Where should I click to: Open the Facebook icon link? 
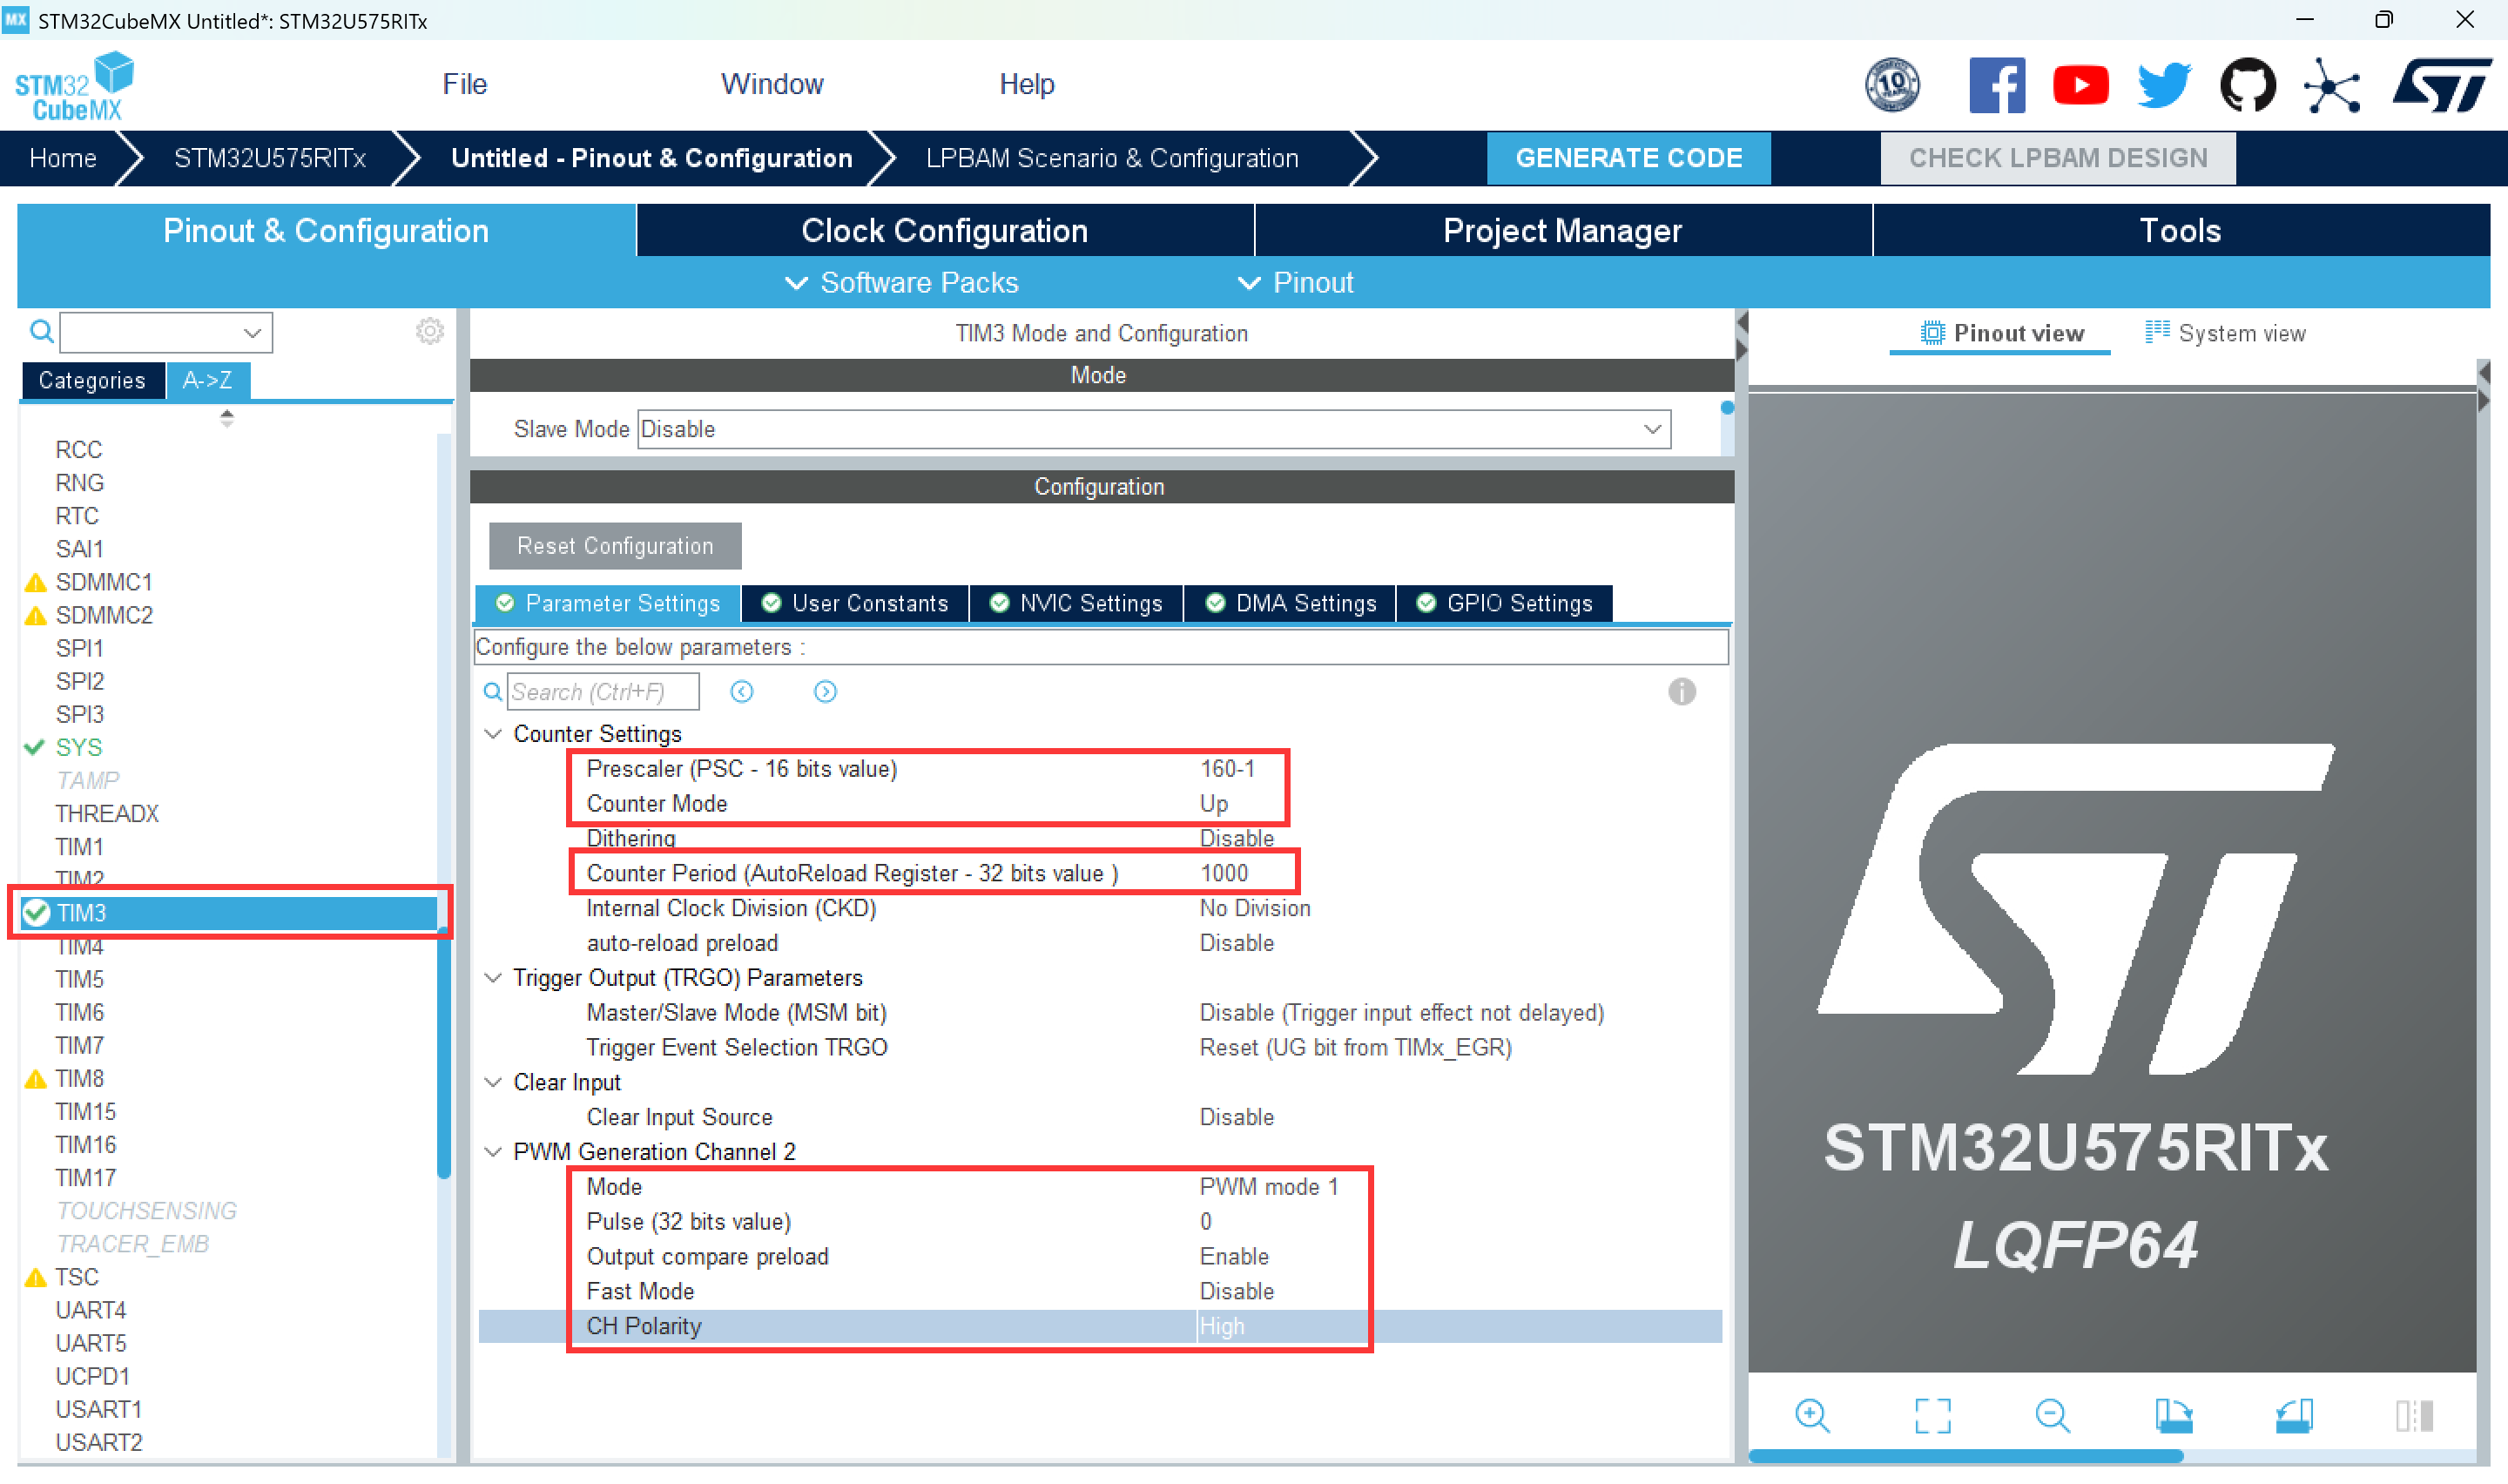coord(1996,85)
